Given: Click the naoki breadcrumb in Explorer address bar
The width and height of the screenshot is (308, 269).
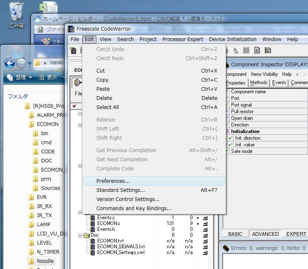Looking at the screenshot, I should point(57,63).
